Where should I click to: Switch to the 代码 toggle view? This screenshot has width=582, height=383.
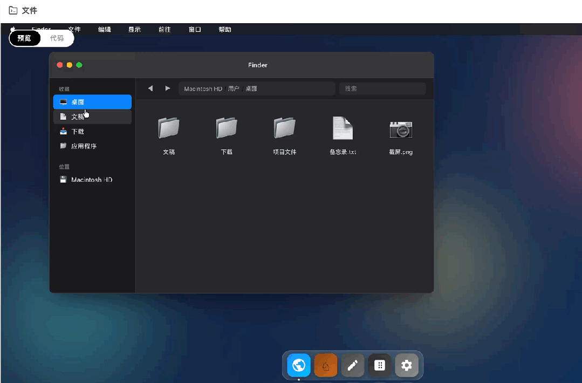pyautogui.click(x=57, y=38)
